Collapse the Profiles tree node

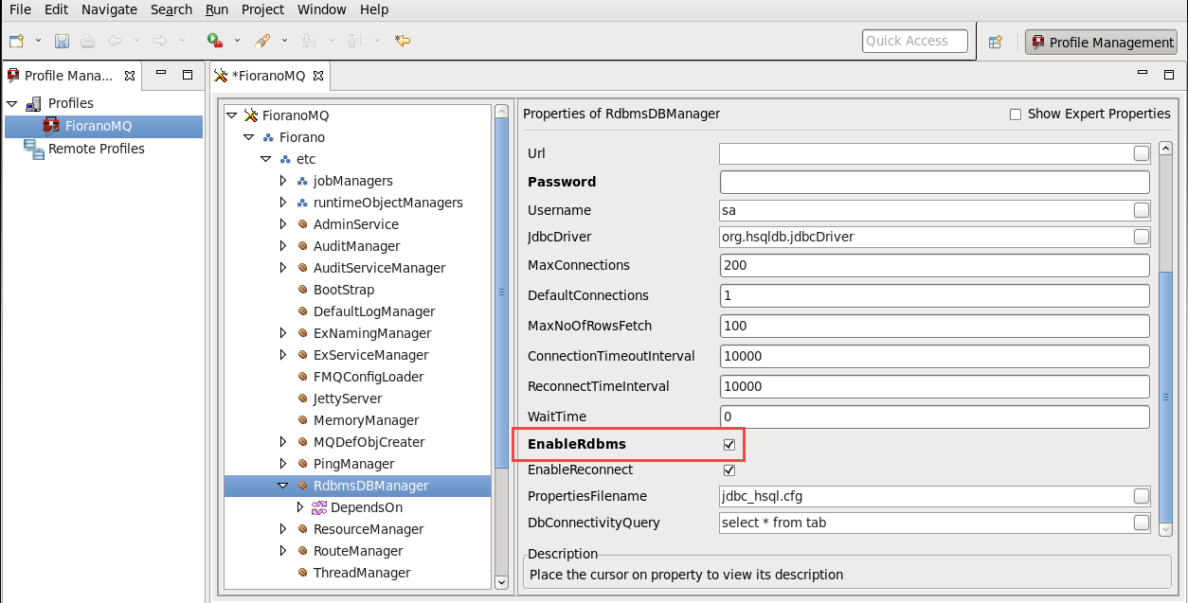point(12,103)
